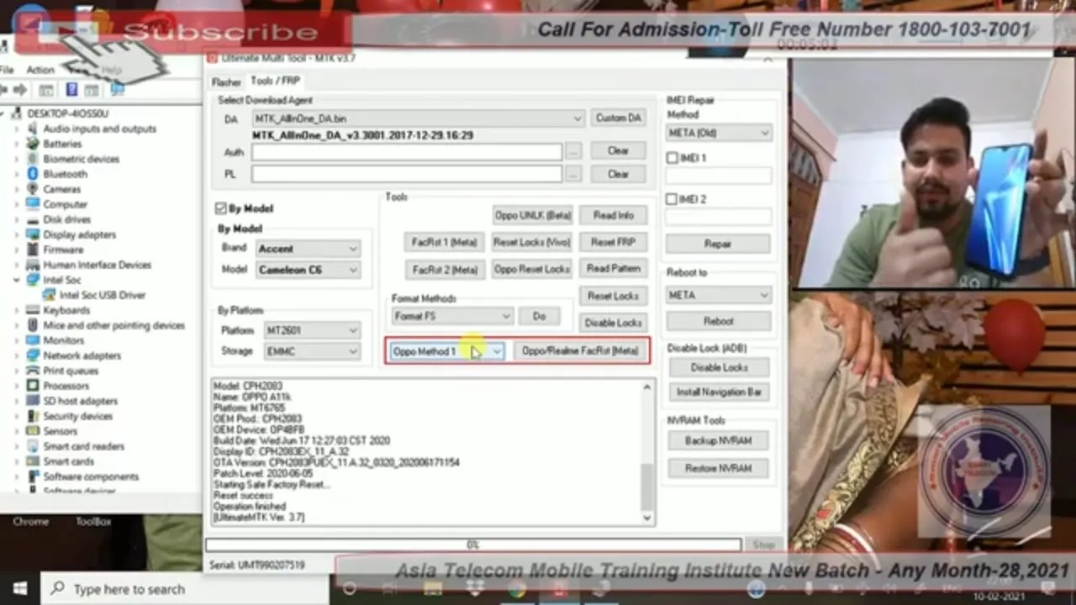
Task: Click the operation progress bar
Action: tap(473, 545)
